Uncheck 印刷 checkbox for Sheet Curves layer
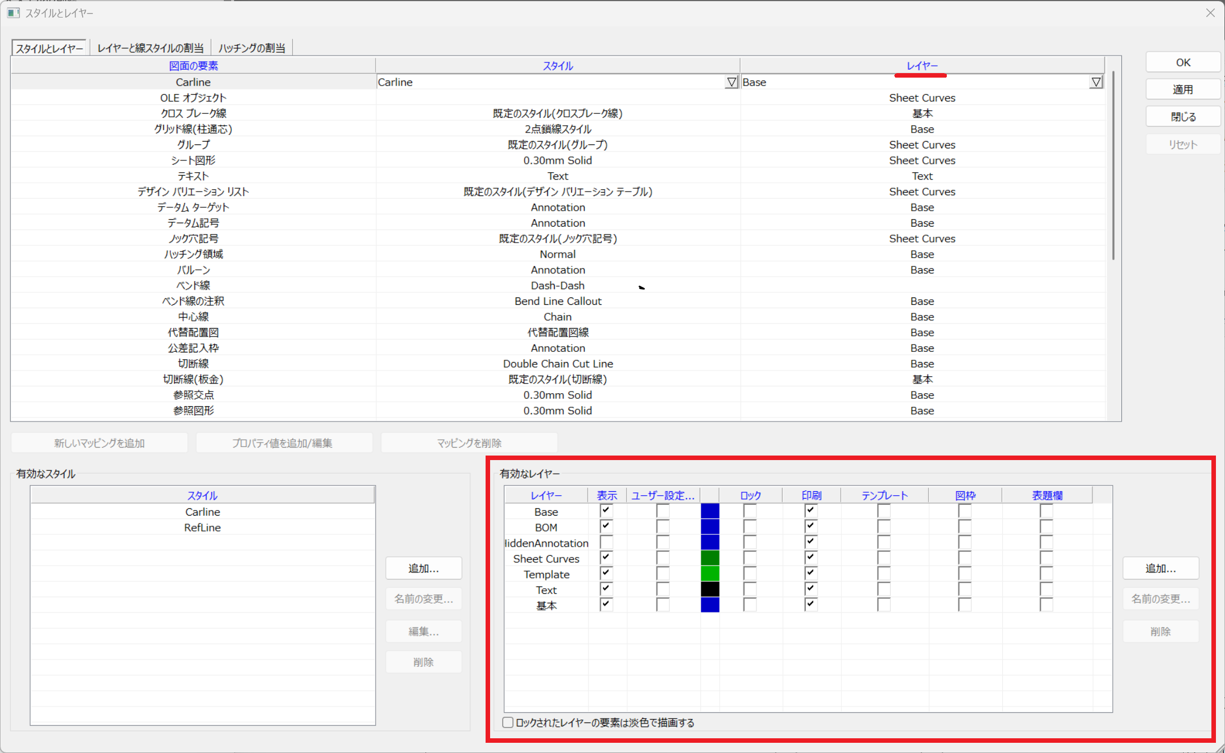The width and height of the screenshot is (1225, 753). tap(810, 558)
